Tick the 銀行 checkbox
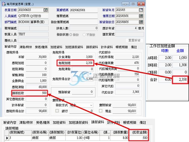189x142 pixels. [57, 111]
